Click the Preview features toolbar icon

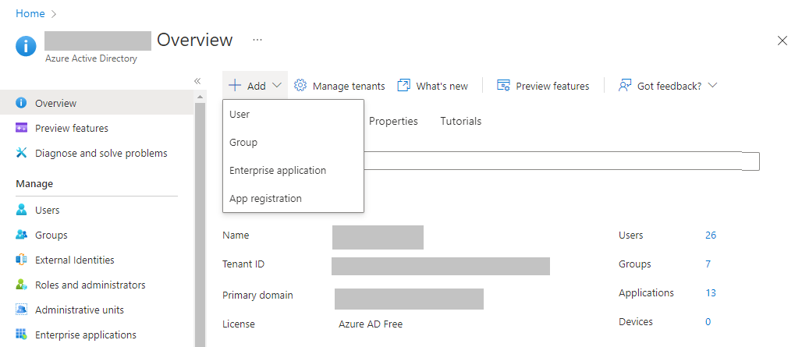pyautogui.click(x=503, y=85)
